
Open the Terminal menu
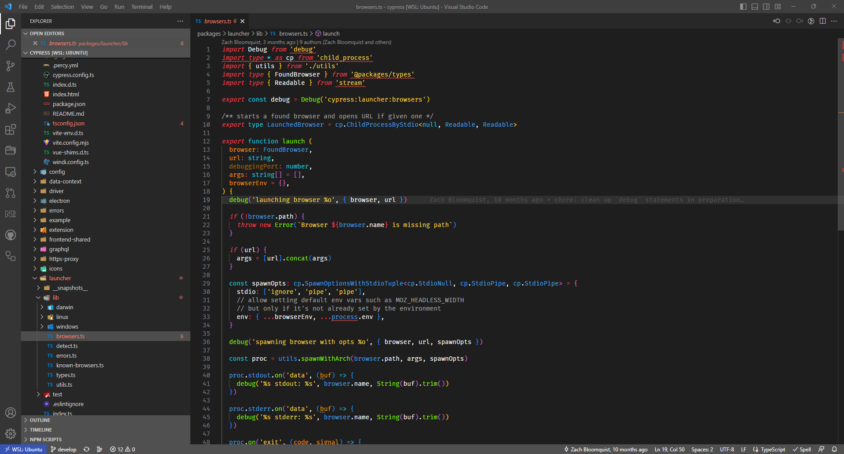[142, 7]
